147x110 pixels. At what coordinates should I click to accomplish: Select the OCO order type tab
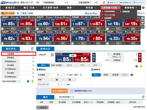click(69, 65)
